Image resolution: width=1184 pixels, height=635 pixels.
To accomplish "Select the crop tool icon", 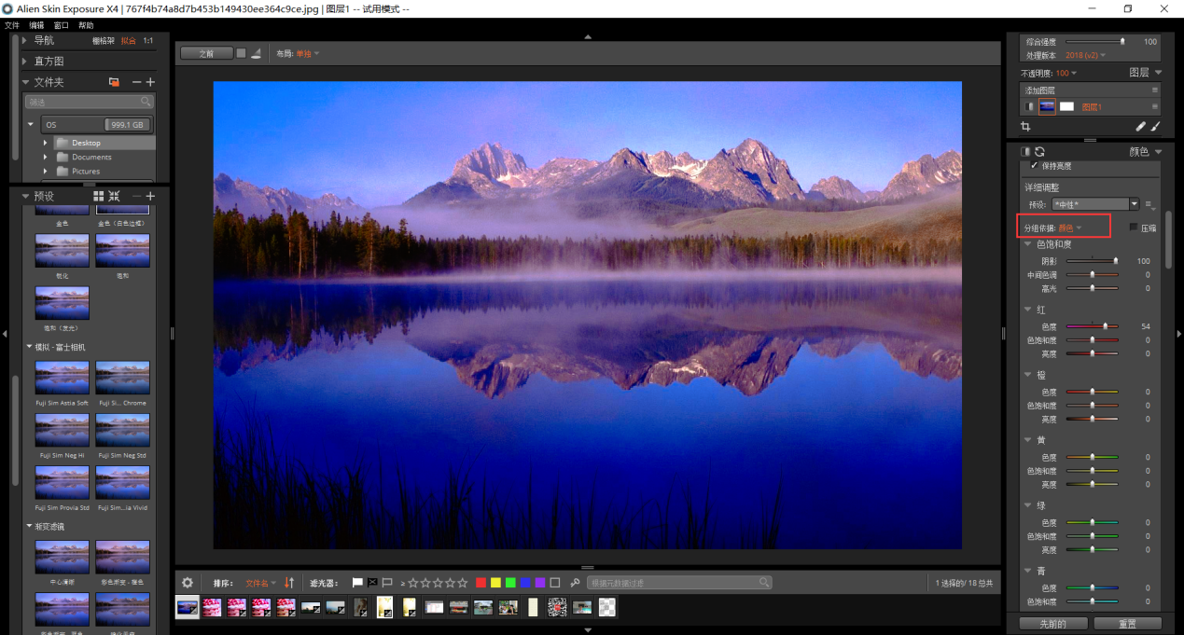I will click(x=1025, y=127).
